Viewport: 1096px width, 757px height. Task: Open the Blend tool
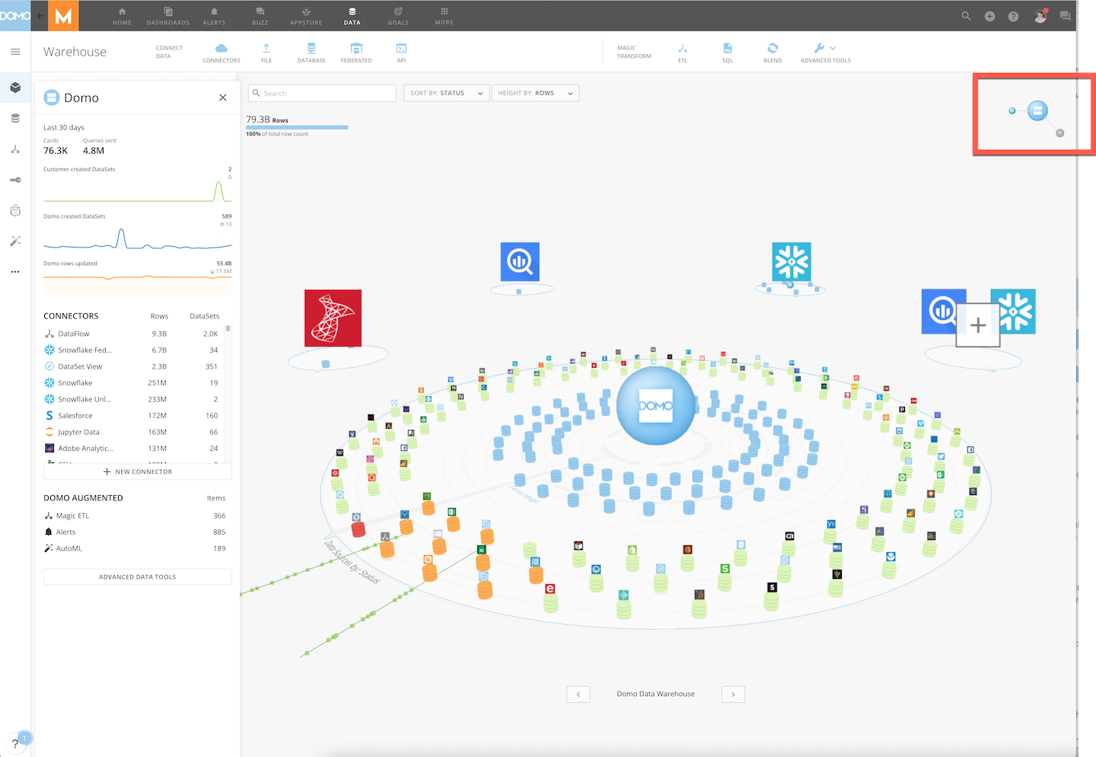773,52
